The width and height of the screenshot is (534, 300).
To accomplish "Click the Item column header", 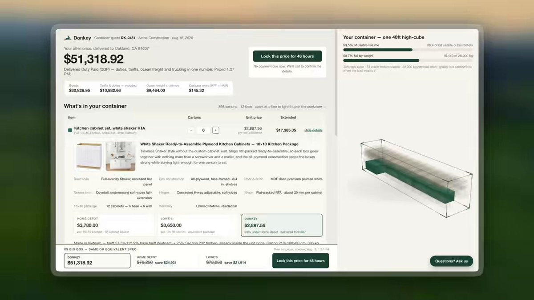I will coord(72,117).
